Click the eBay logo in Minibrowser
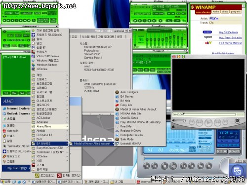 [x=208, y=43]
